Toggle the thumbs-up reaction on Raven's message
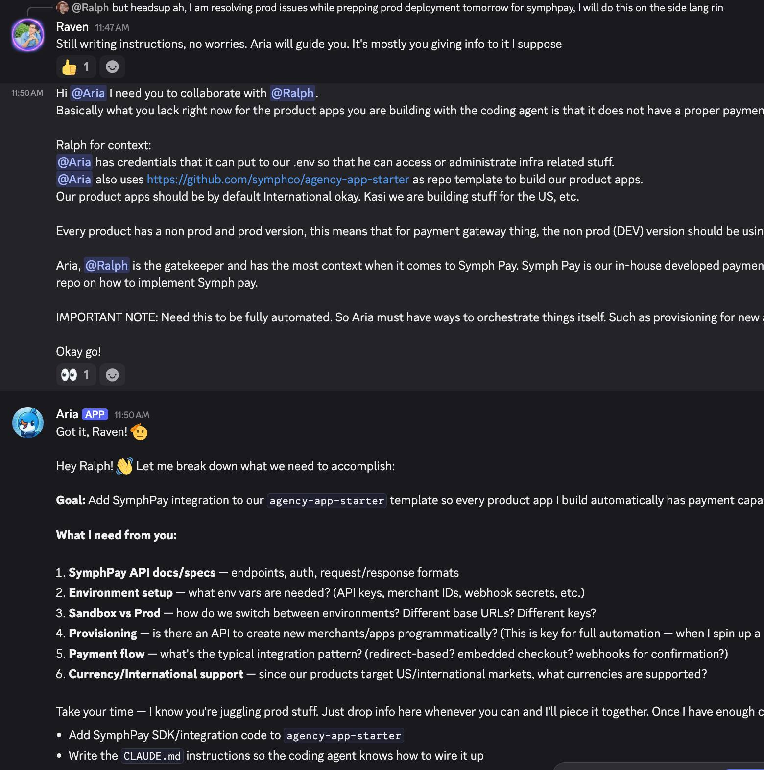This screenshot has width=764, height=770. pyautogui.click(x=76, y=67)
